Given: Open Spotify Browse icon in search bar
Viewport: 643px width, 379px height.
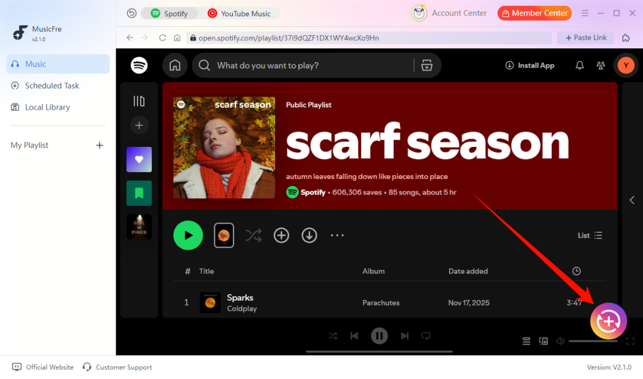Looking at the screenshot, I should 427,65.
